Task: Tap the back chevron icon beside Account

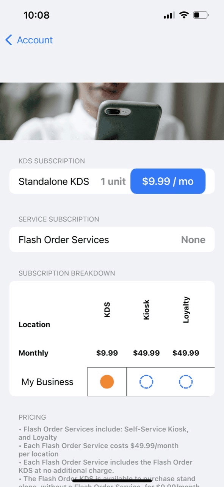Action: pyautogui.click(x=9, y=40)
